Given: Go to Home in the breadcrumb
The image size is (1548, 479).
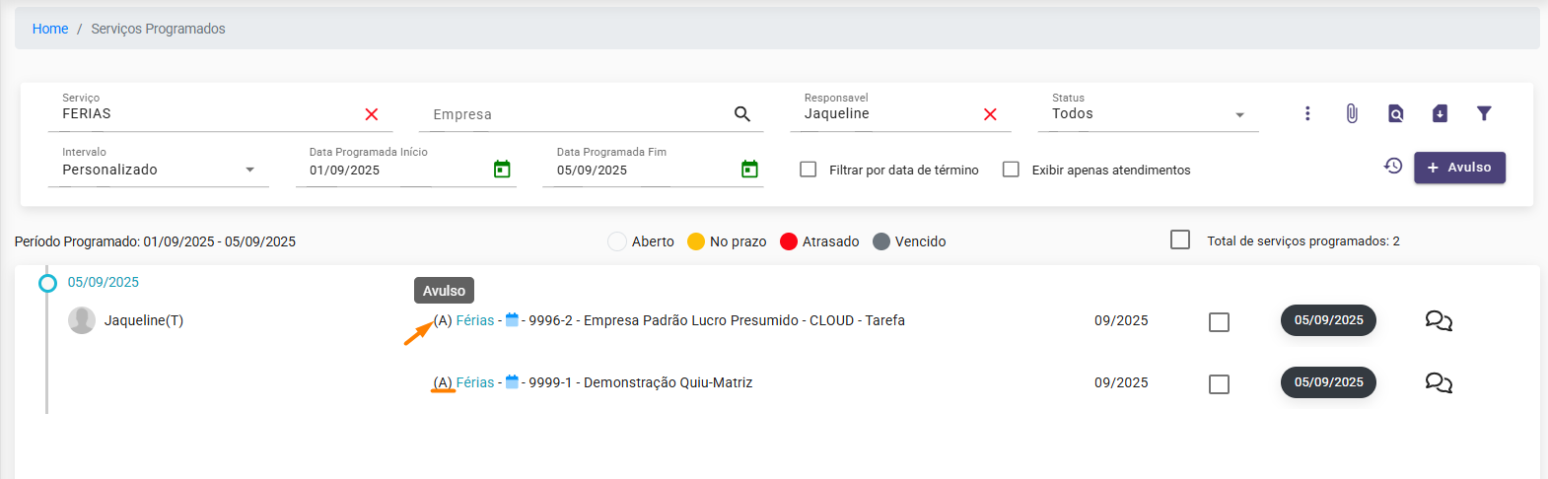Looking at the screenshot, I should 50,29.
